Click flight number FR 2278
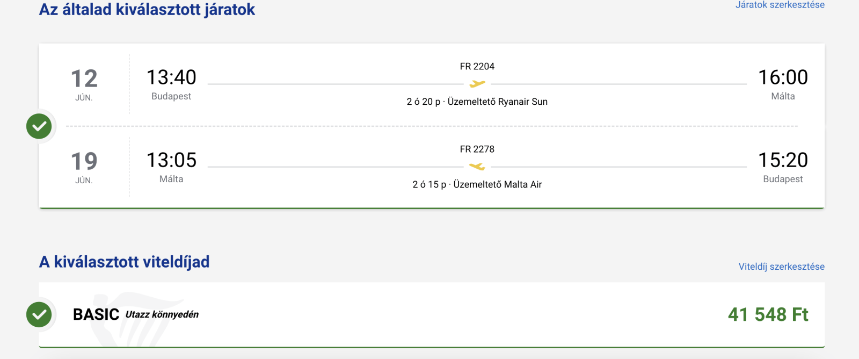 pyautogui.click(x=477, y=149)
